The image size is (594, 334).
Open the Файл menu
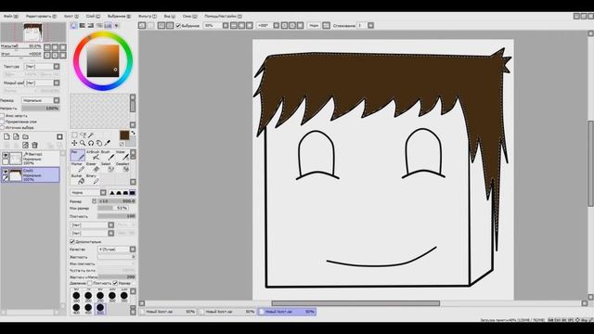coord(10,17)
